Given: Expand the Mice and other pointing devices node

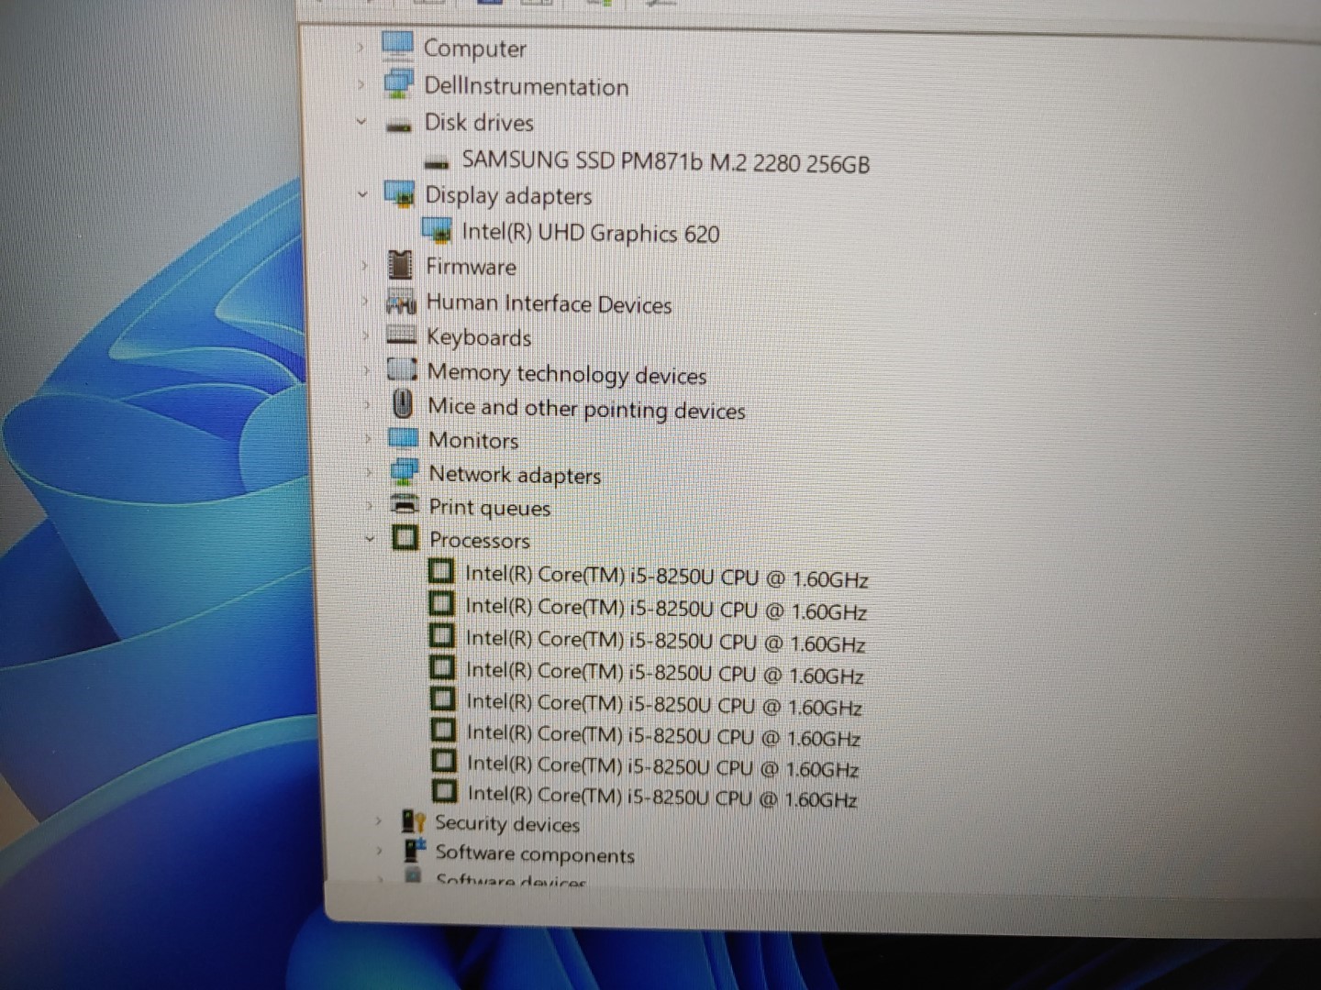Looking at the screenshot, I should 368,405.
